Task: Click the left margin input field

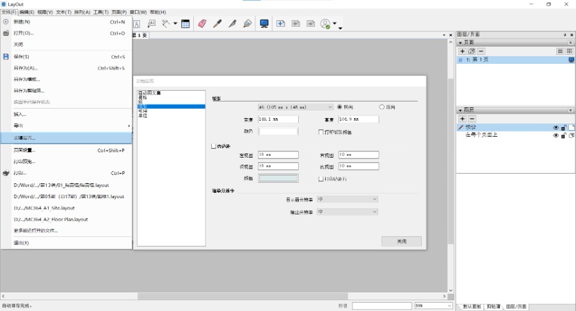Action: [278, 155]
